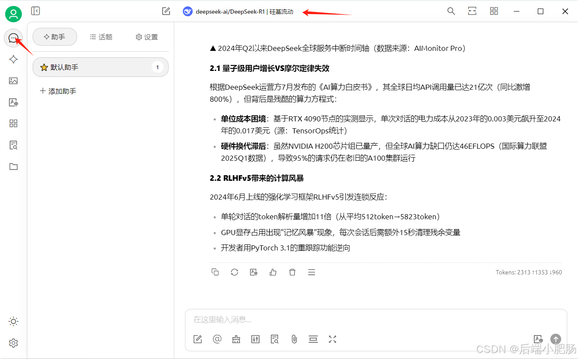Click bullet about GPU显存占用 记忆风暴
Viewport: 578px width, 359px height.
click(x=340, y=232)
